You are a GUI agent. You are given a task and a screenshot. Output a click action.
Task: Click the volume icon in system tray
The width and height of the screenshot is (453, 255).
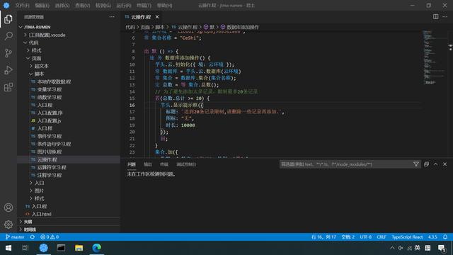click(401, 248)
